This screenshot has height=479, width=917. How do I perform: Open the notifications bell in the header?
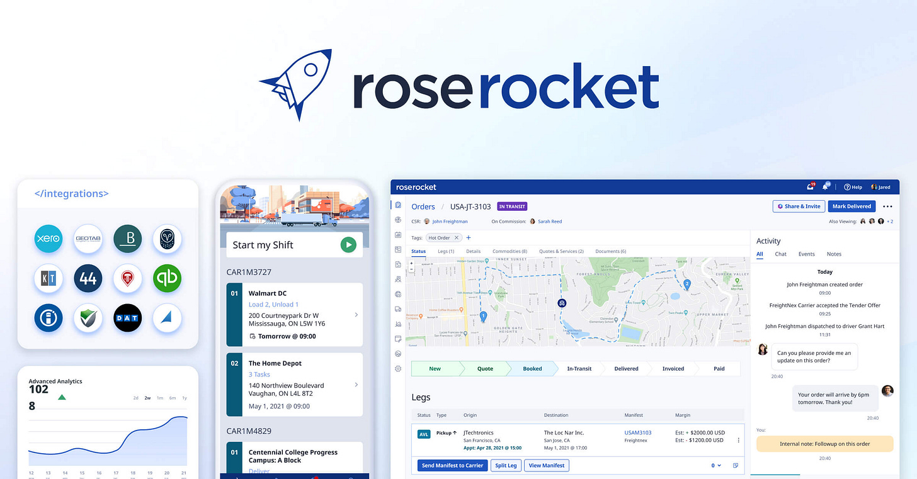coord(826,187)
